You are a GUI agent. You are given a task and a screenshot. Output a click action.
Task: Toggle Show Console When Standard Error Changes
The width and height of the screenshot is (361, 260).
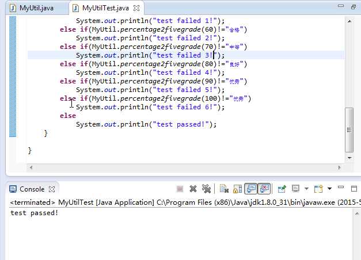pyautogui.click(x=264, y=189)
